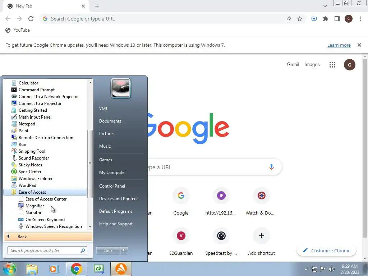Viewport: 368px width, 276px height.
Task: Open Google apps grid
Action: point(332,65)
